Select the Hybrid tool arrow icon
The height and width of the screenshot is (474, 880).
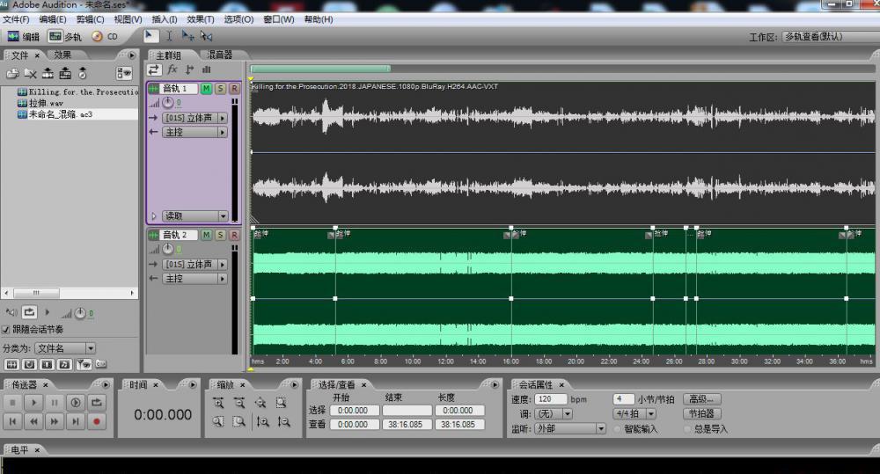coord(150,36)
